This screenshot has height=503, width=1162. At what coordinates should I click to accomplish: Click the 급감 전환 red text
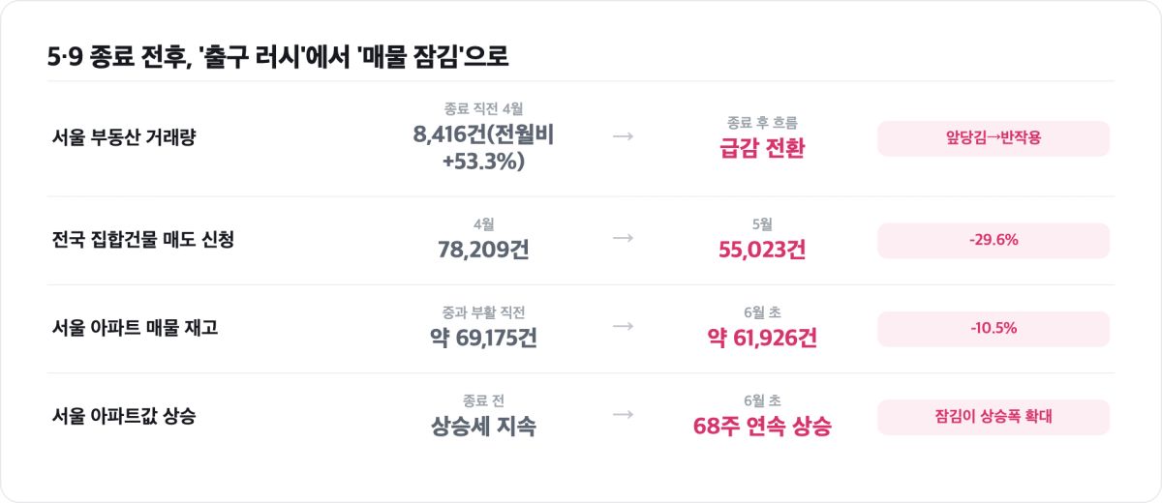(x=762, y=149)
